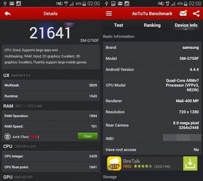Tap the Junk Files label
Screen dimensions: 203x181
click(x=25, y=137)
